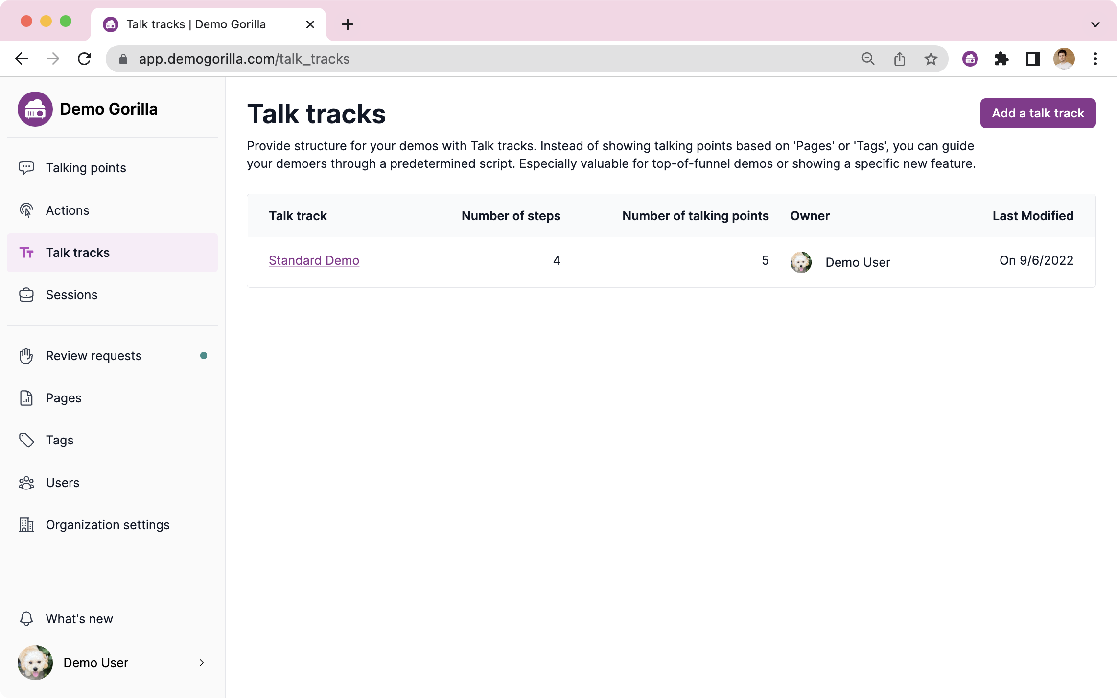Screen dimensions: 1117x698
Task: Click the Review requests hand icon
Action: point(26,356)
